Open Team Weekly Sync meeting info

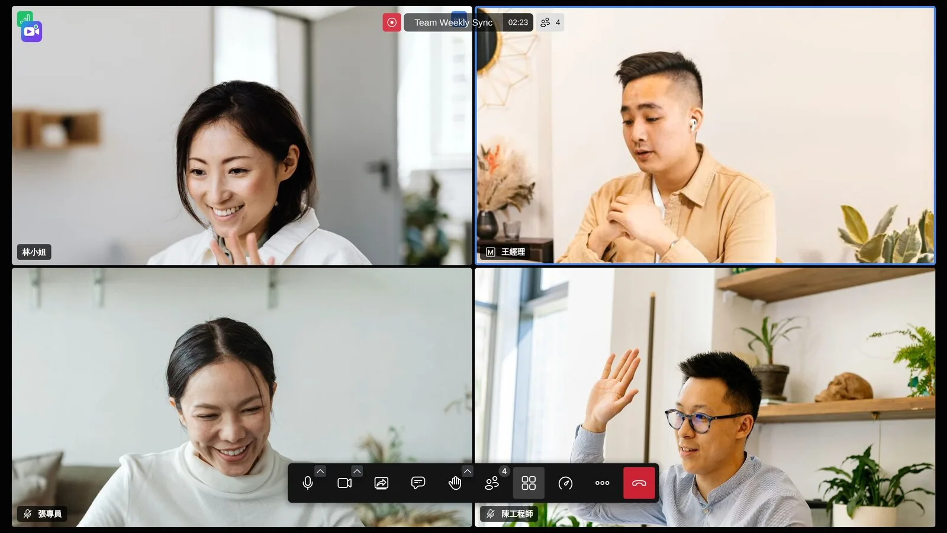[x=453, y=23]
